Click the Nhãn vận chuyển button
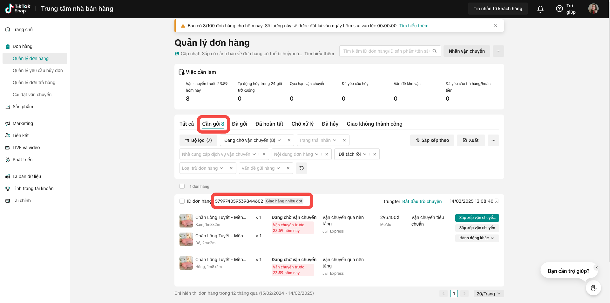Viewport: 610px width, 303px height. pos(466,51)
